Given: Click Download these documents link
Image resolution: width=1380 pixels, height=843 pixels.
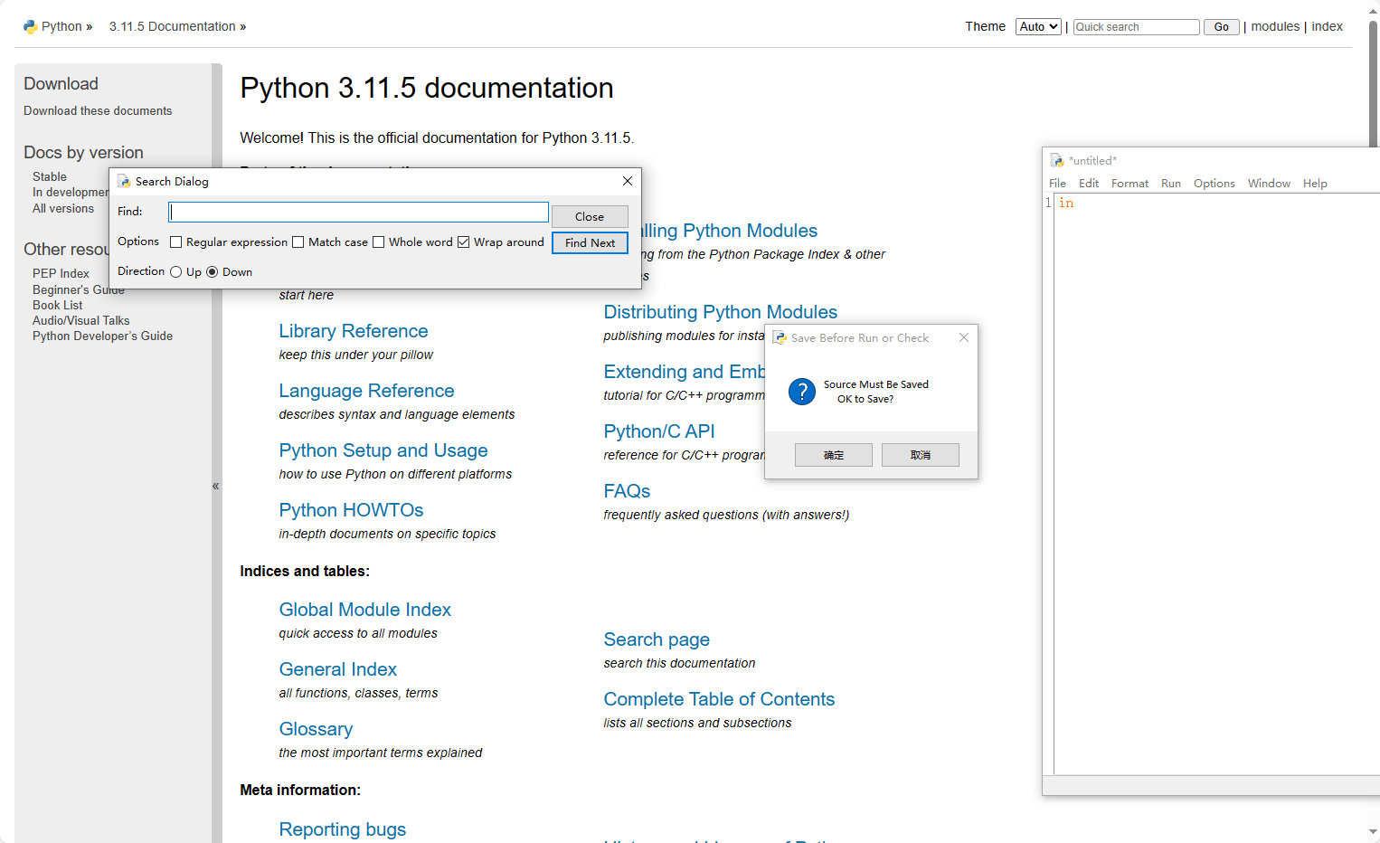Looking at the screenshot, I should tap(98, 110).
